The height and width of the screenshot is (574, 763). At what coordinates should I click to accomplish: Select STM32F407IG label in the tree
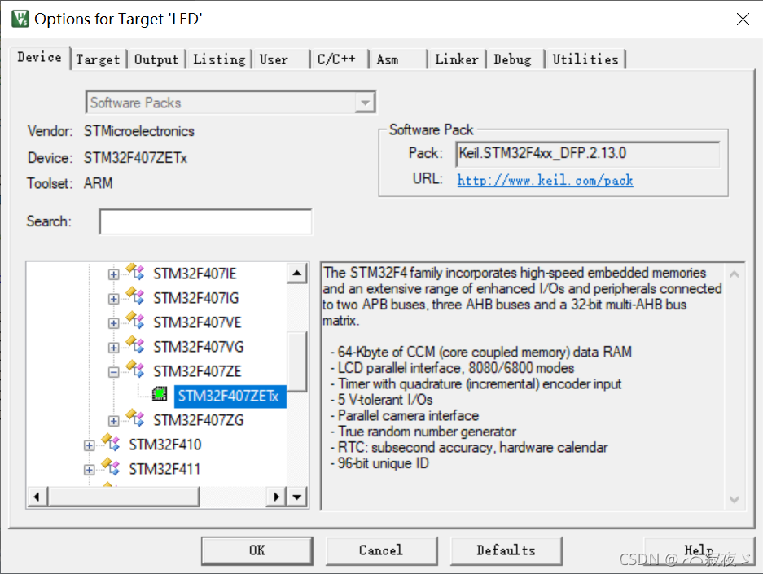coord(196,298)
